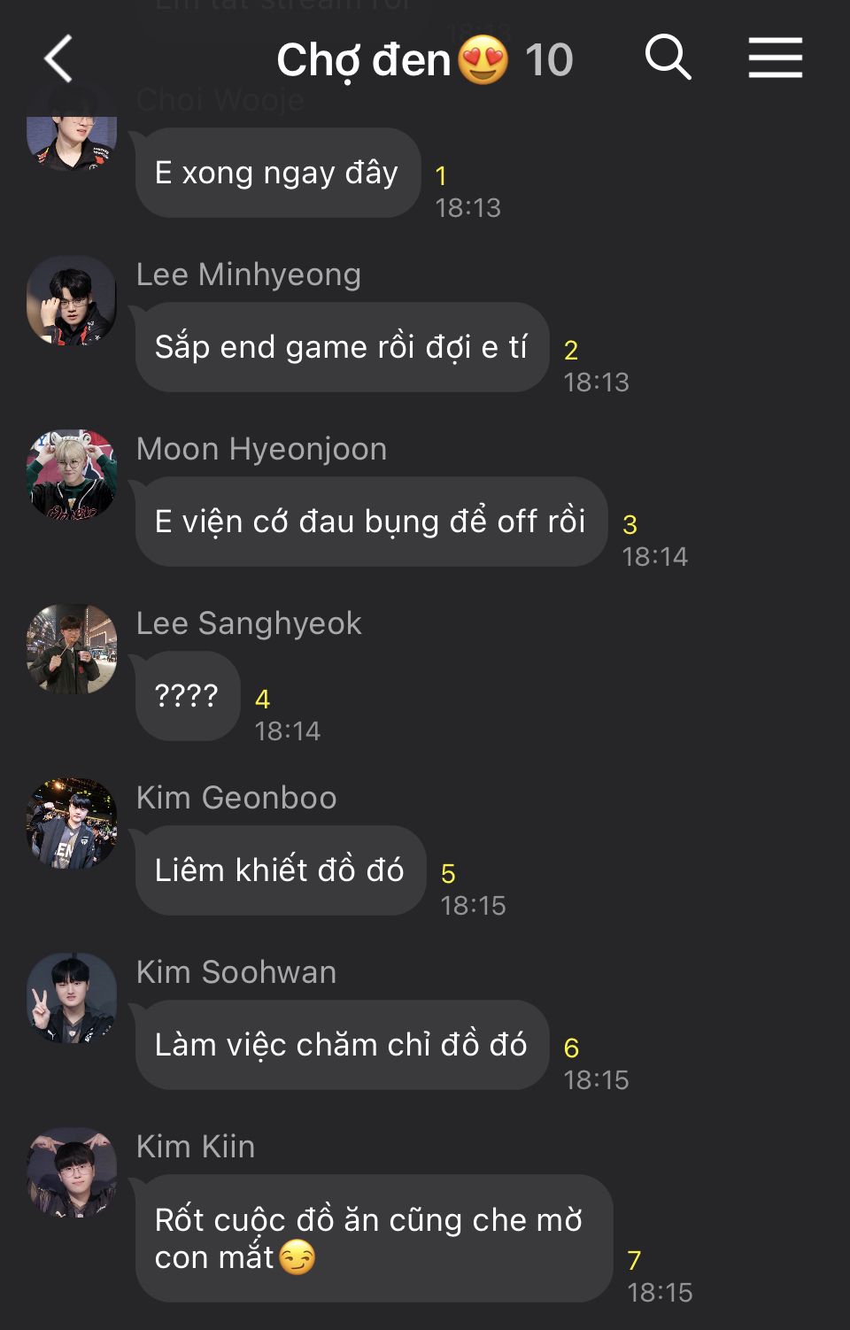Tap Lee Sanghyeok's profile photo
The height and width of the screenshot is (1330, 850).
[x=72, y=650]
